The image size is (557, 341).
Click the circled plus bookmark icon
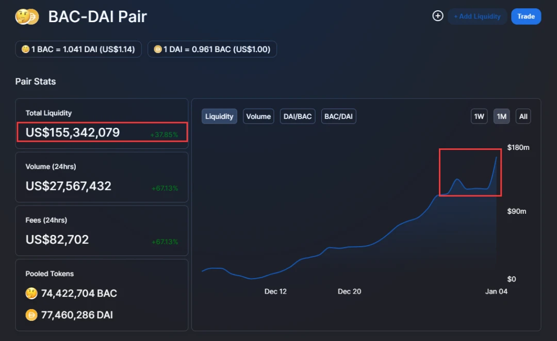point(438,16)
